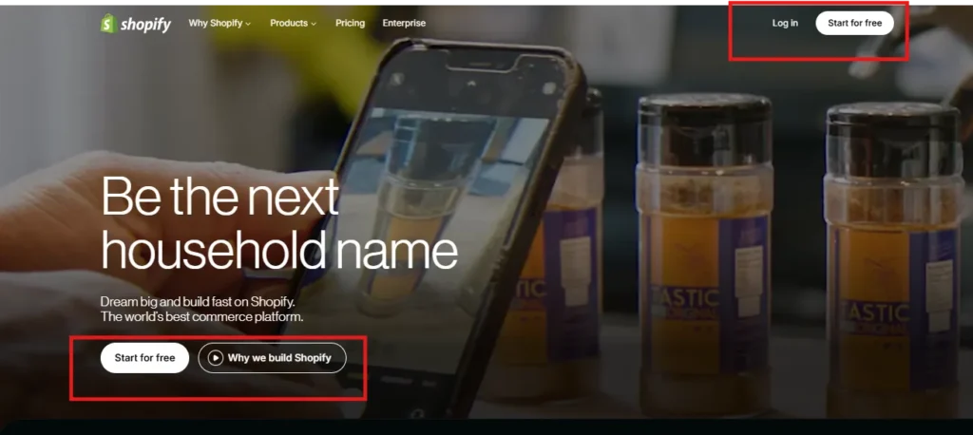Click 'The world's best commerce platform.' text
Viewport: 973px width, 435px height.
click(x=201, y=317)
